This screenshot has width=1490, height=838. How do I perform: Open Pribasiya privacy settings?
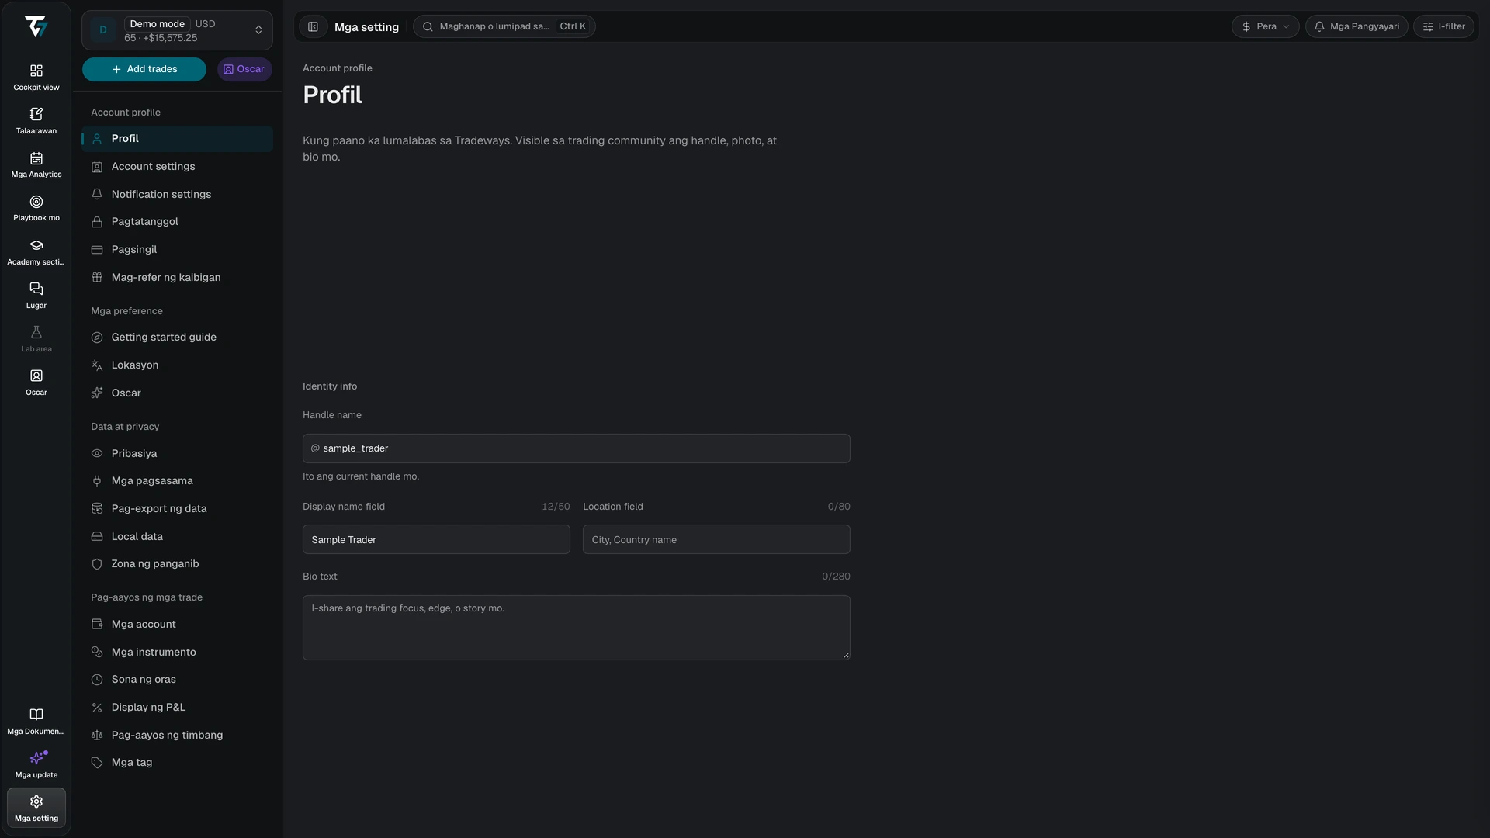(177, 453)
